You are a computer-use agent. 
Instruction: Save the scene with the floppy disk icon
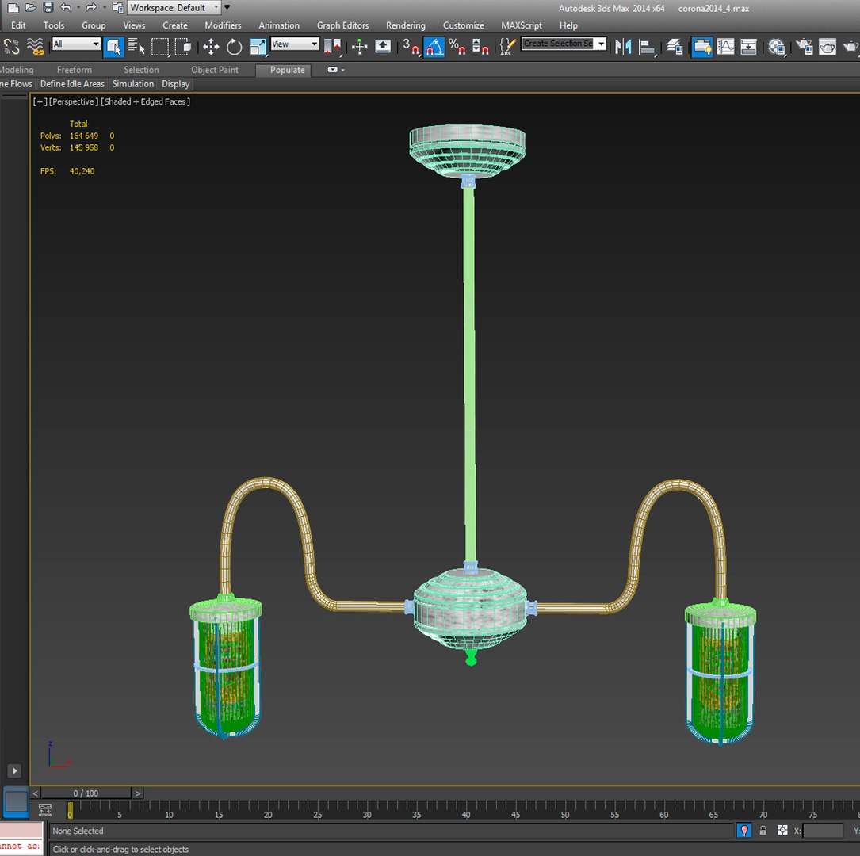click(48, 8)
